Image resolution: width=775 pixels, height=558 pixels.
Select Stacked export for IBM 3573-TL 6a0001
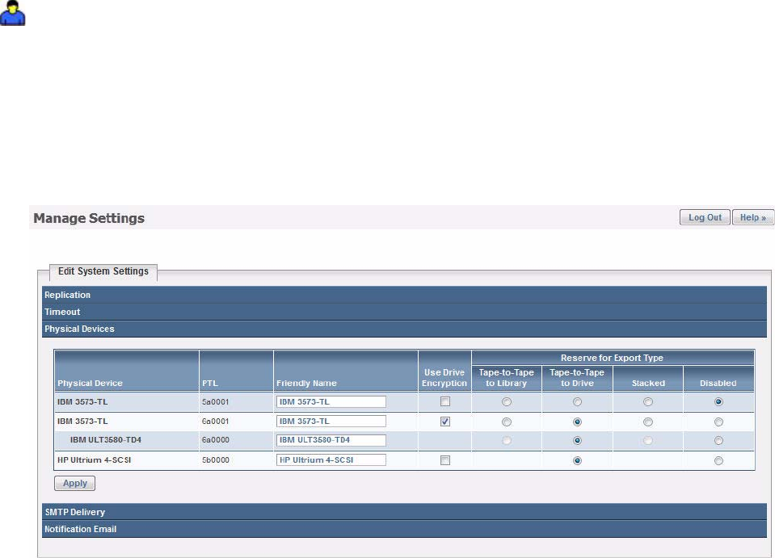click(648, 422)
